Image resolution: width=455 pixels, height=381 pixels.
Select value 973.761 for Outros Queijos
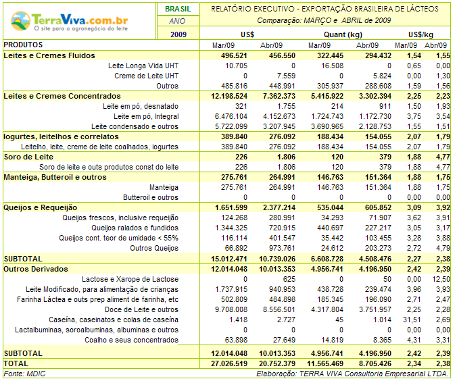[282, 248]
